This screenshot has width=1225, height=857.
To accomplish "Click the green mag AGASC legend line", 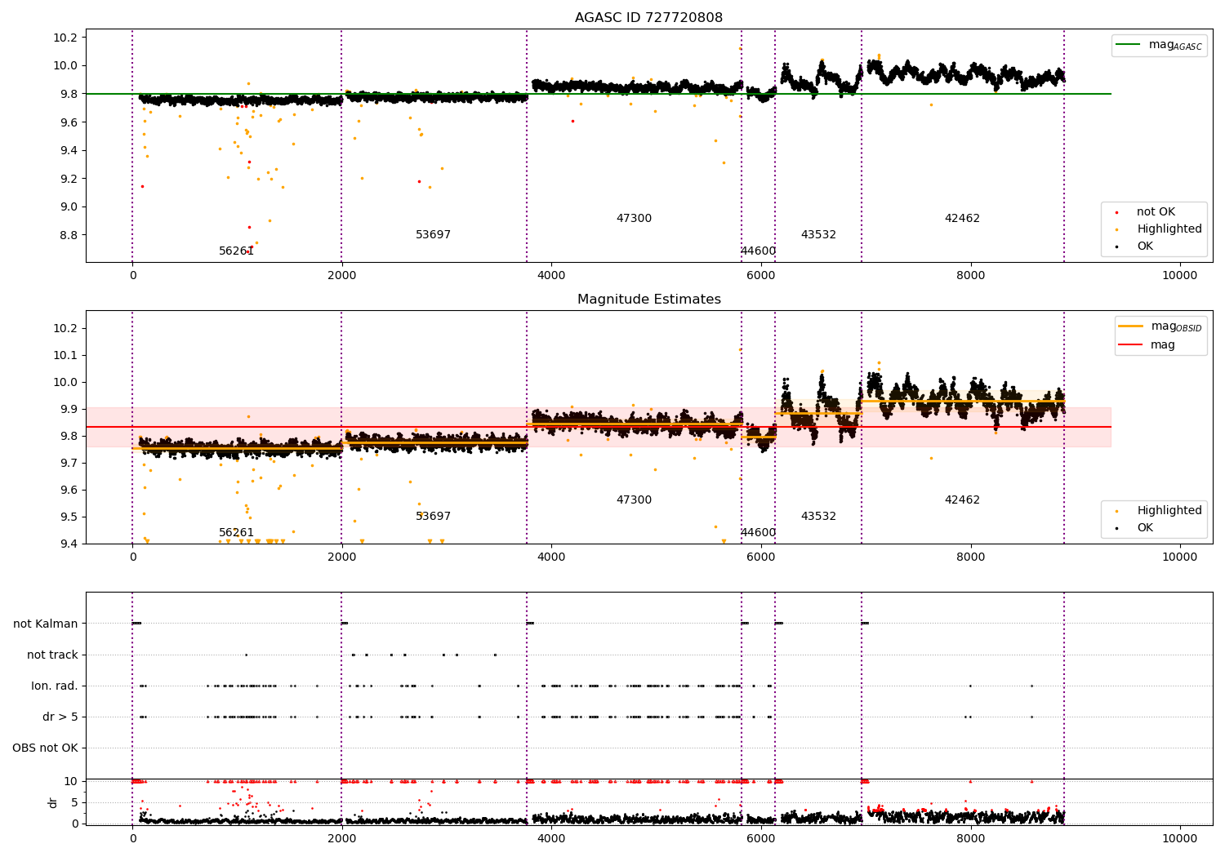I will point(1129,45).
